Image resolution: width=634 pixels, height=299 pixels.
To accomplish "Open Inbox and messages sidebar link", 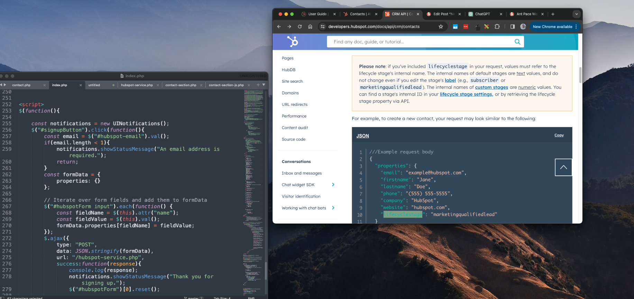I will [x=302, y=173].
